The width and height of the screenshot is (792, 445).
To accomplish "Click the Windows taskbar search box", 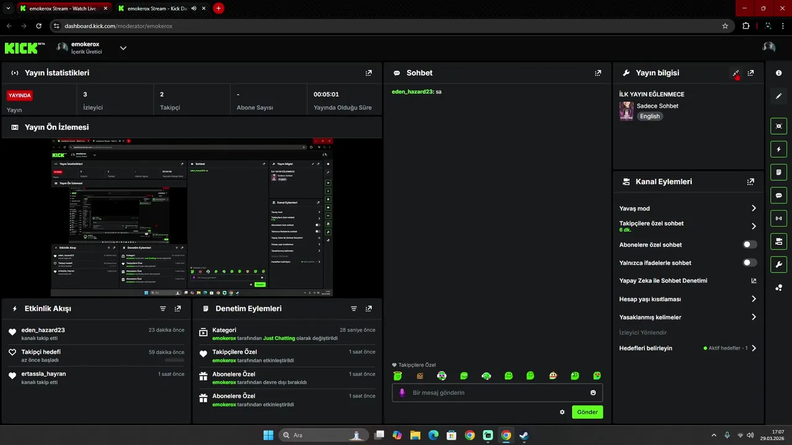I will click(324, 435).
